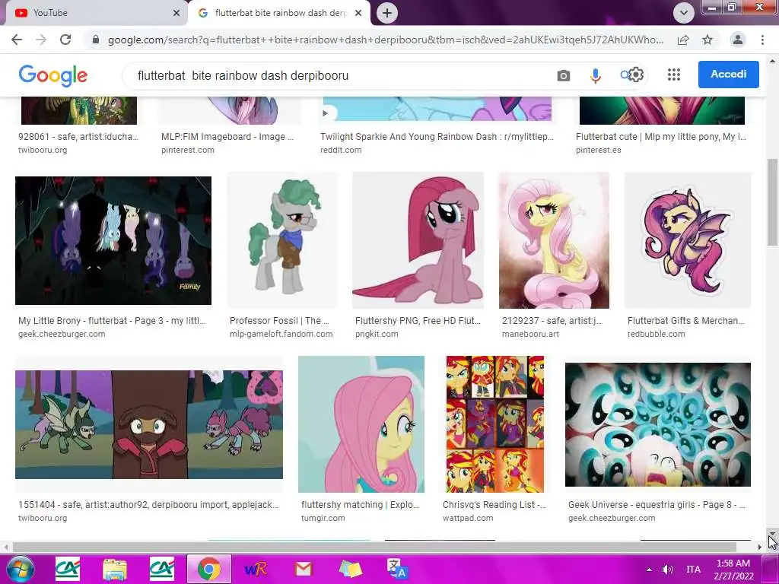Open the Flutterbat sticker redbubble thumbnail

click(x=688, y=240)
